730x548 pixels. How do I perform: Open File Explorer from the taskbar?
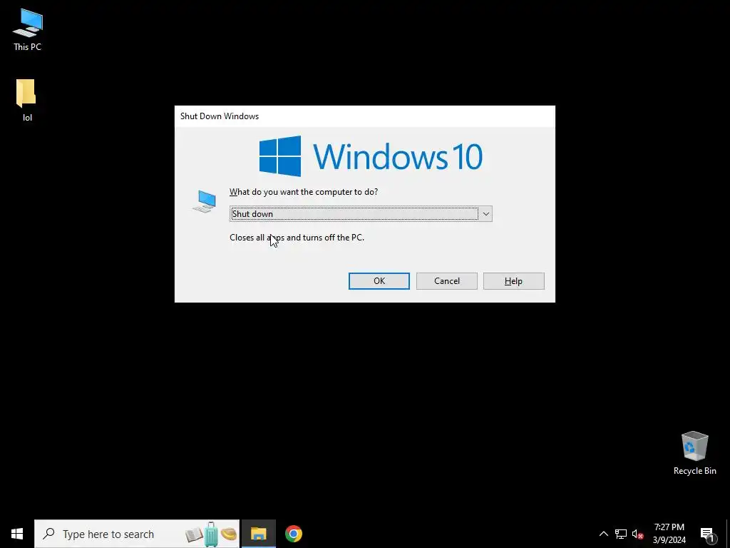tap(258, 534)
